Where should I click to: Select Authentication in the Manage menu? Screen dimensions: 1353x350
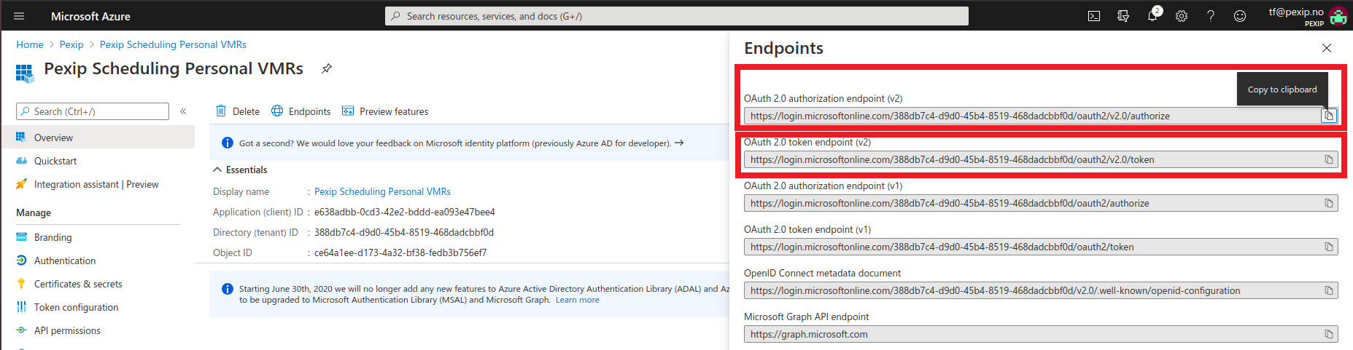pyautogui.click(x=64, y=260)
